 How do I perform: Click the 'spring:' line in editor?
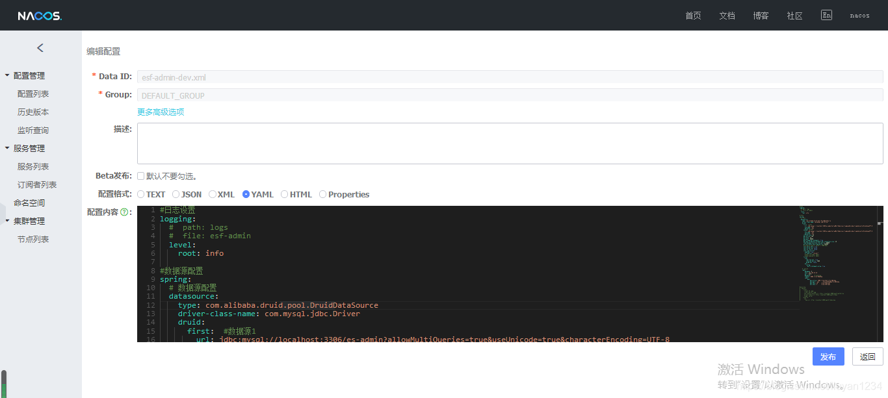pos(176,279)
